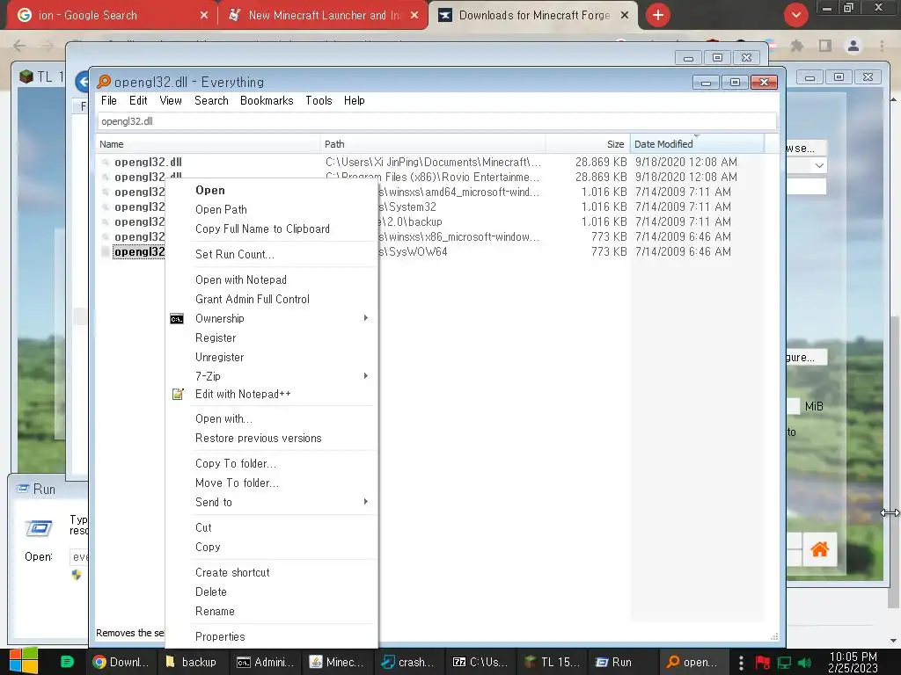This screenshot has width=901, height=675.
Task: Open the crash file taskbar item
Action: pos(408,662)
